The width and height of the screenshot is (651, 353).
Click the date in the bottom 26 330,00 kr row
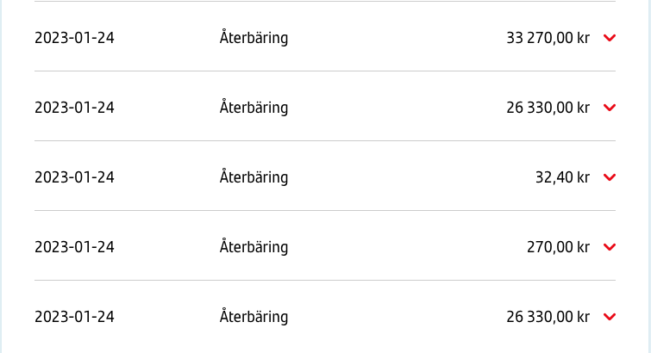pos(74,317)
